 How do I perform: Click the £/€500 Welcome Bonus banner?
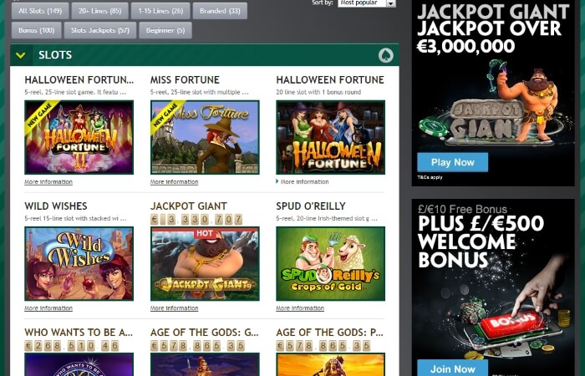pos(493,287)
